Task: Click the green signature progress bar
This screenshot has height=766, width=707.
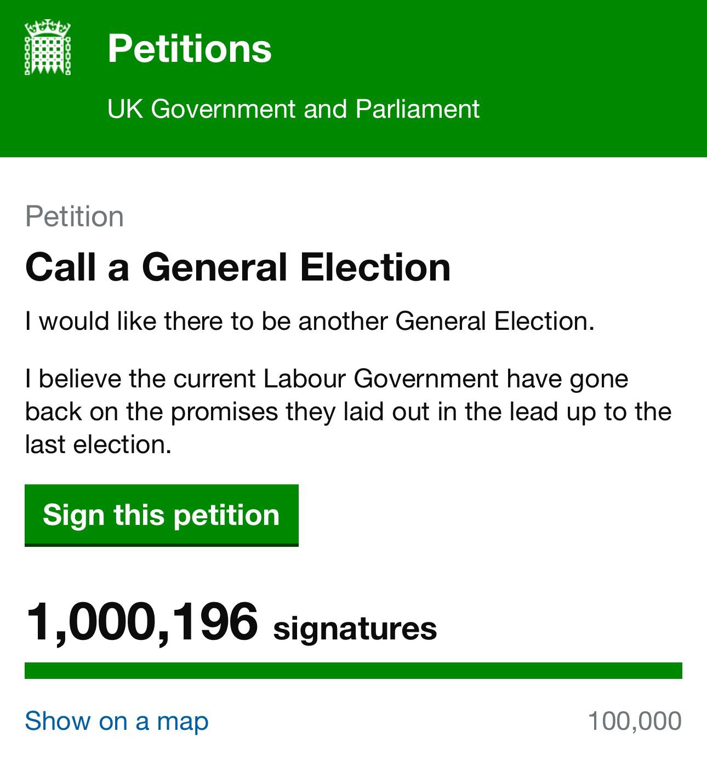Action: [353, 671]
